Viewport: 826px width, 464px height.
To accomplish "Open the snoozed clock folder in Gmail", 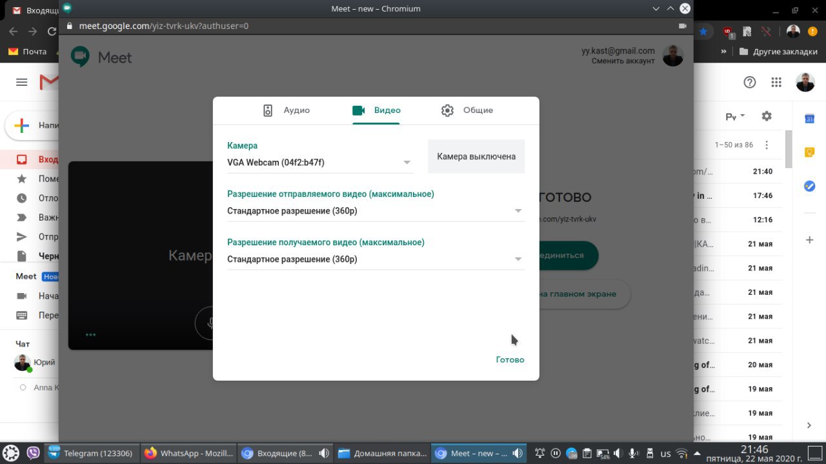I will [22, 198].
